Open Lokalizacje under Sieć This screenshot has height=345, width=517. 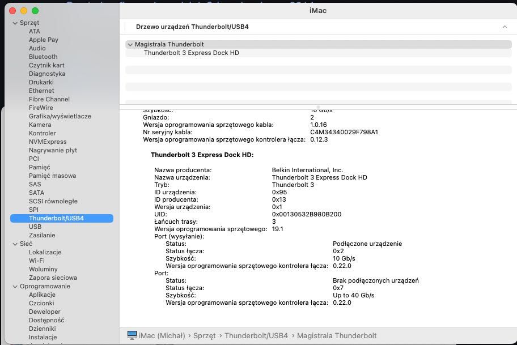pyautogui.click(x=45, y=252)
